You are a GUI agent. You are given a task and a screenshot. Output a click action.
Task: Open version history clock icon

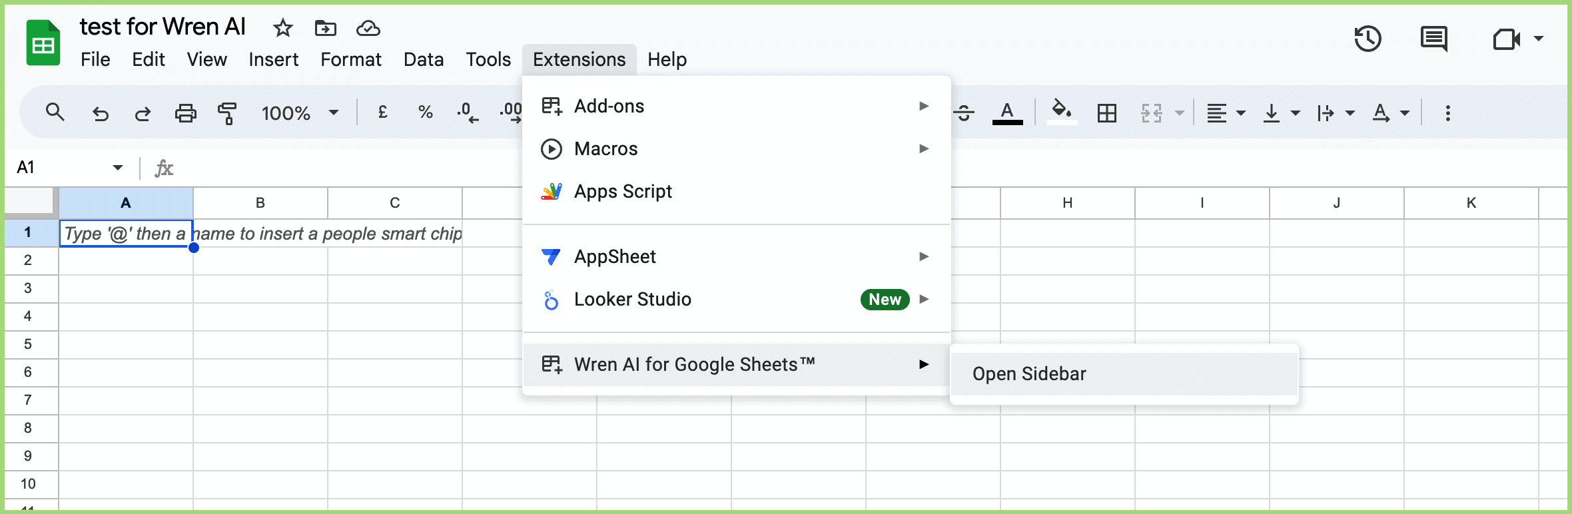pos(1368,39)
